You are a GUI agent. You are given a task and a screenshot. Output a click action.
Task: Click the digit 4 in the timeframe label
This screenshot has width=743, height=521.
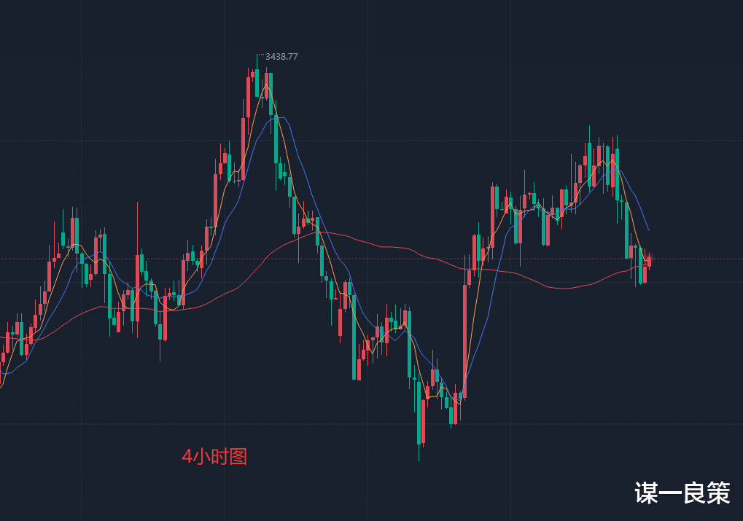(187, 457)
